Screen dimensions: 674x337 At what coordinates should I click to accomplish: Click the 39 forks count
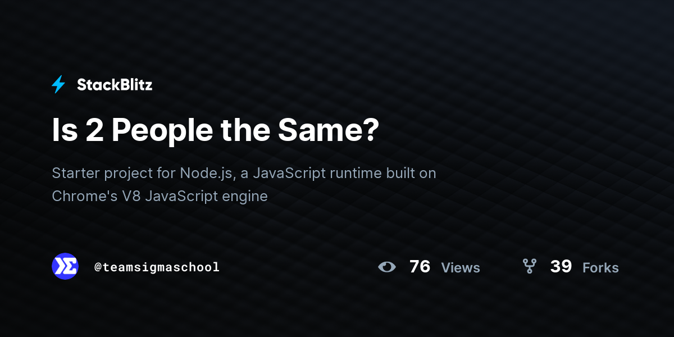561,267
